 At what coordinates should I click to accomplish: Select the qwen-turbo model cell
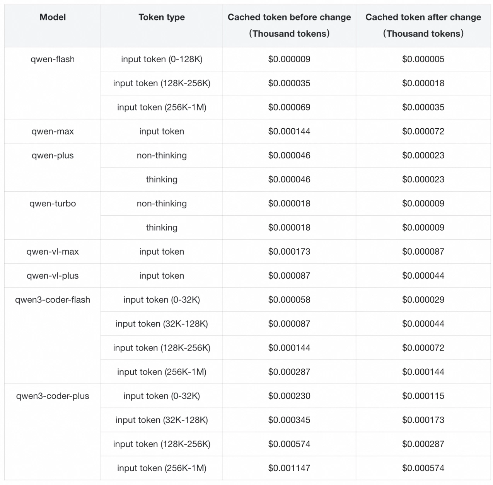point(53,204)
